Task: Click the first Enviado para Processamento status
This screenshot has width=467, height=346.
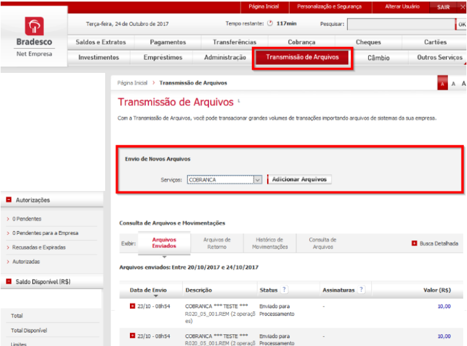Action: coord(276,310)
